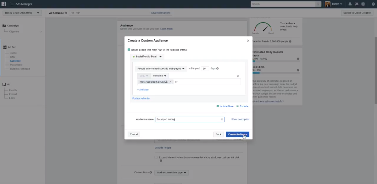Click the top Search box

(283, 4)
